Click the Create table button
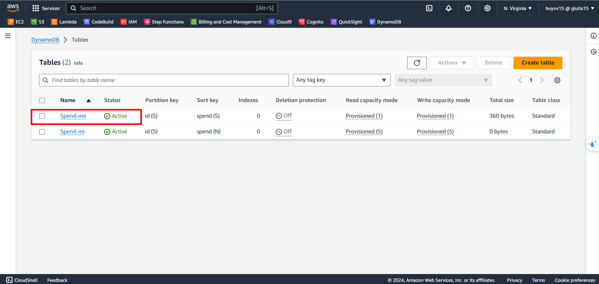The image size is (599, 284). [x=538, y=63]
